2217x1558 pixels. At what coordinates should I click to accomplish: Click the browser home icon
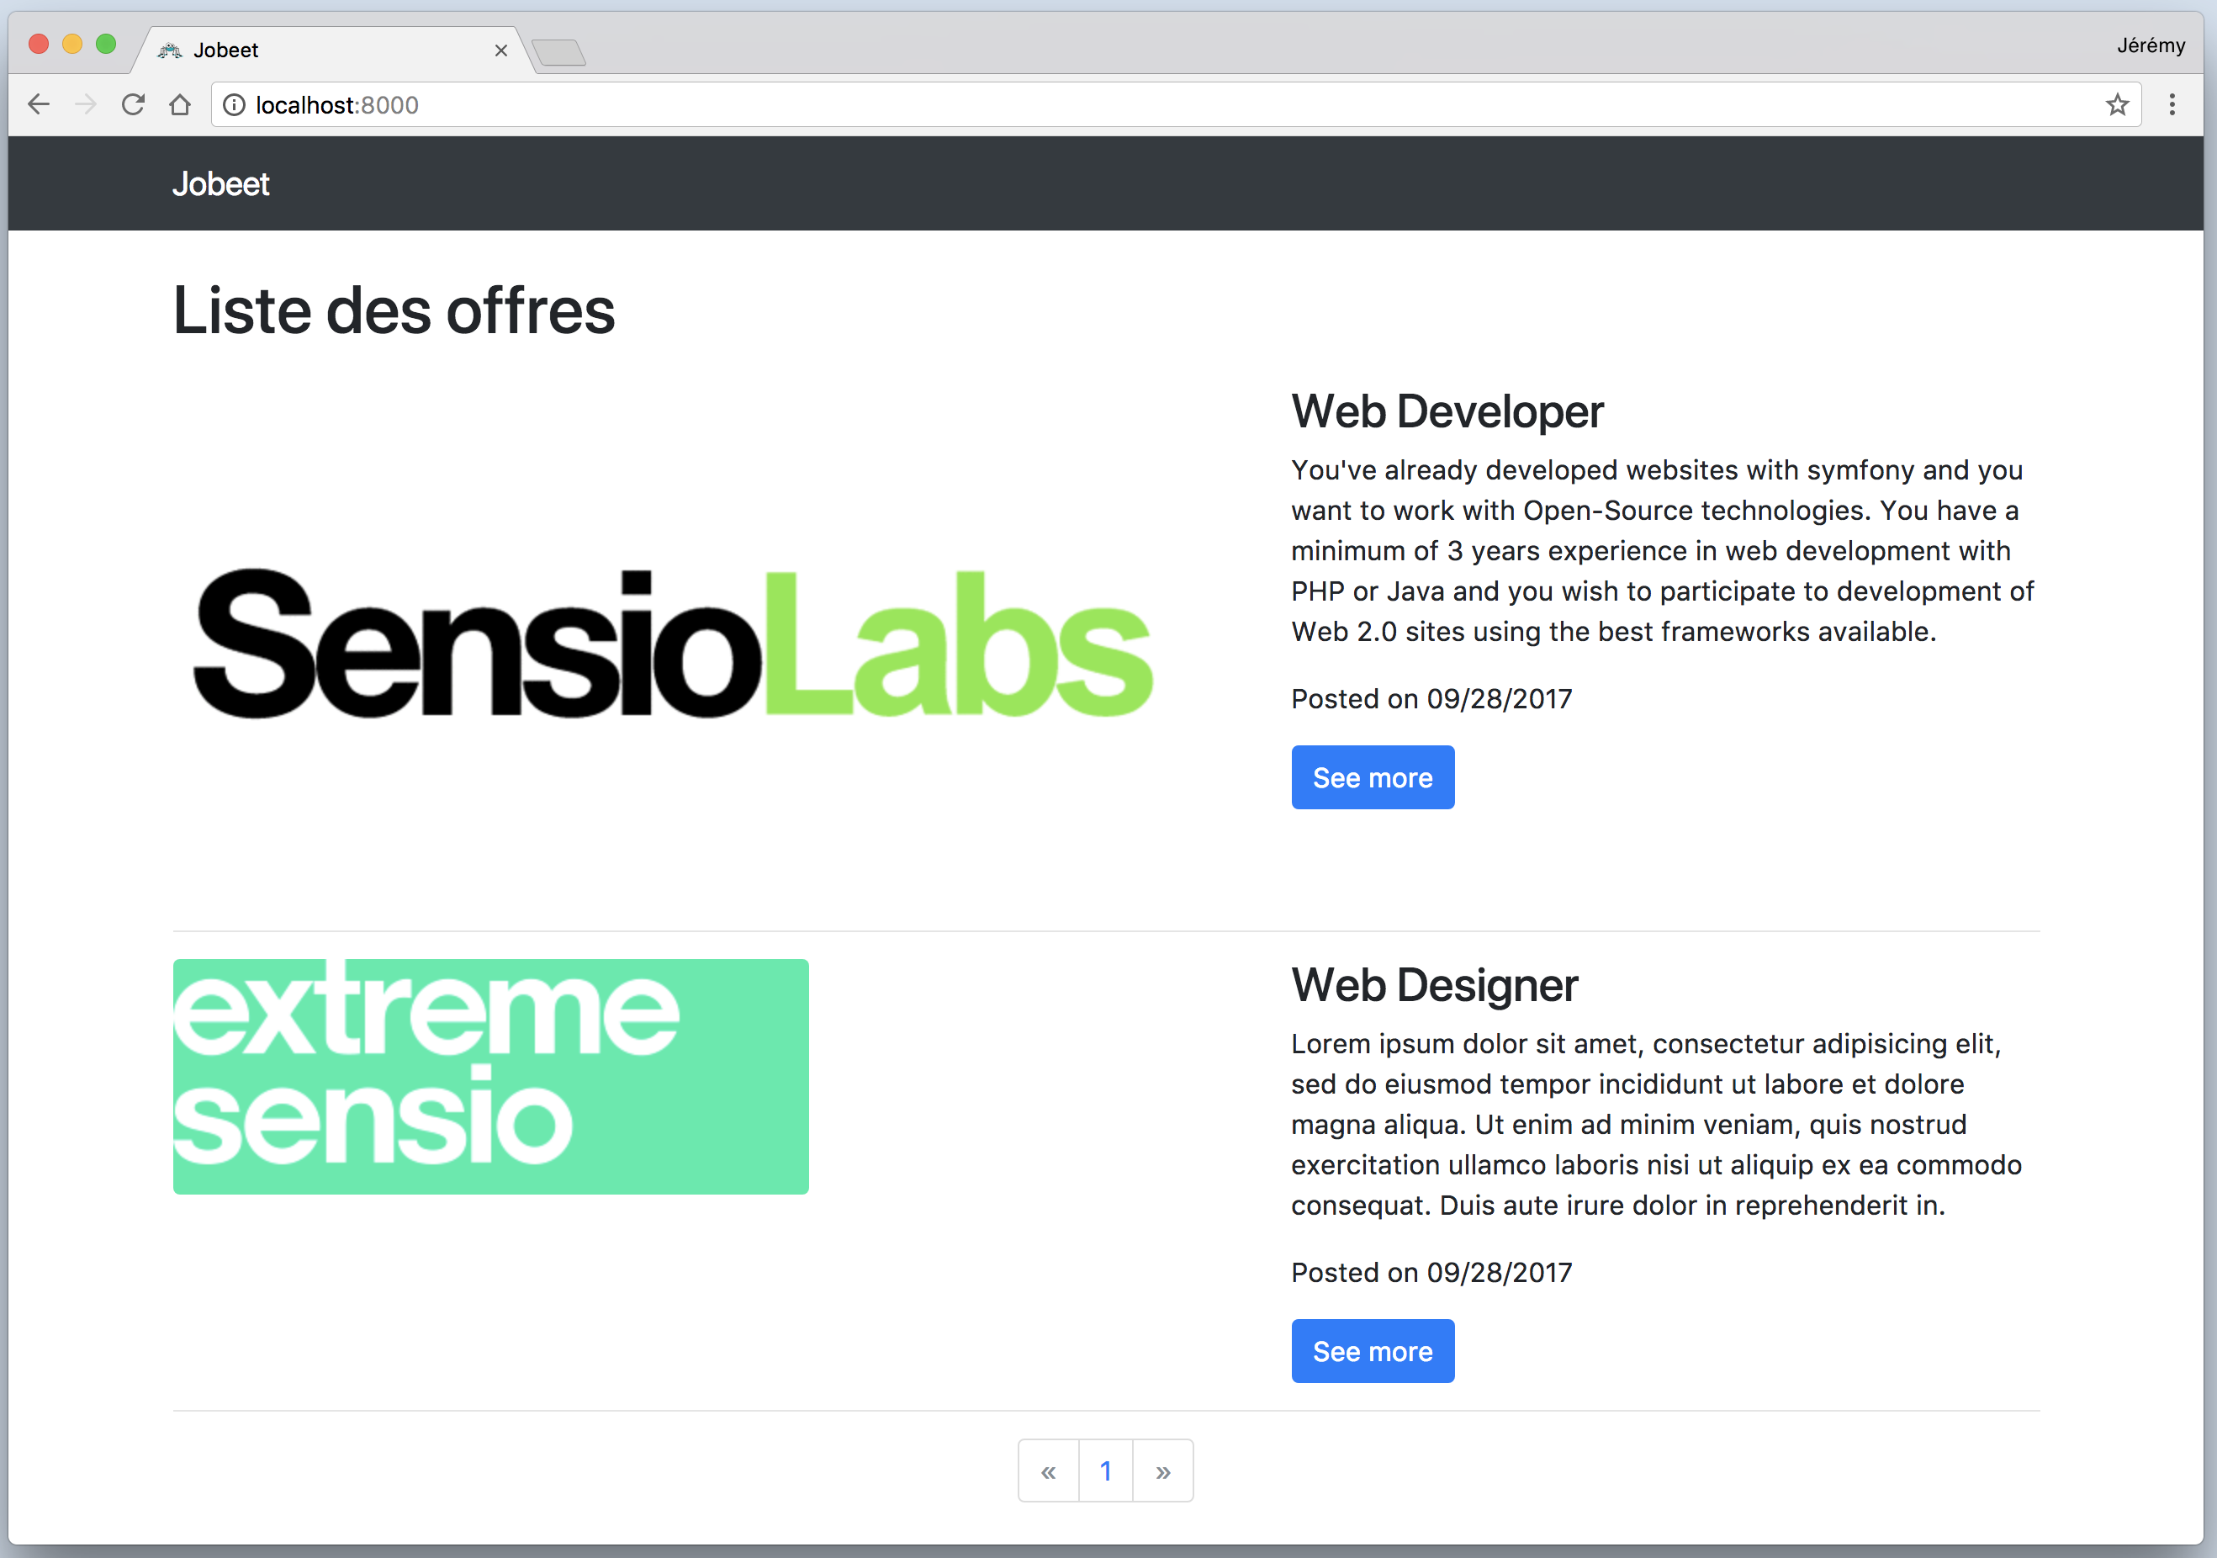tap(180, 104)
